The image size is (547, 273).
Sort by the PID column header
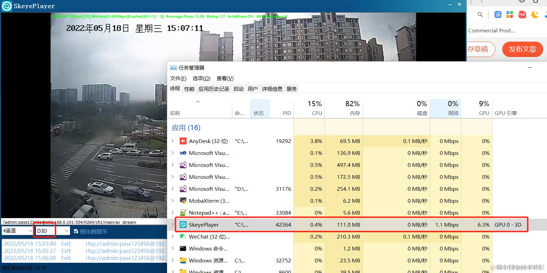pos(282,109)
